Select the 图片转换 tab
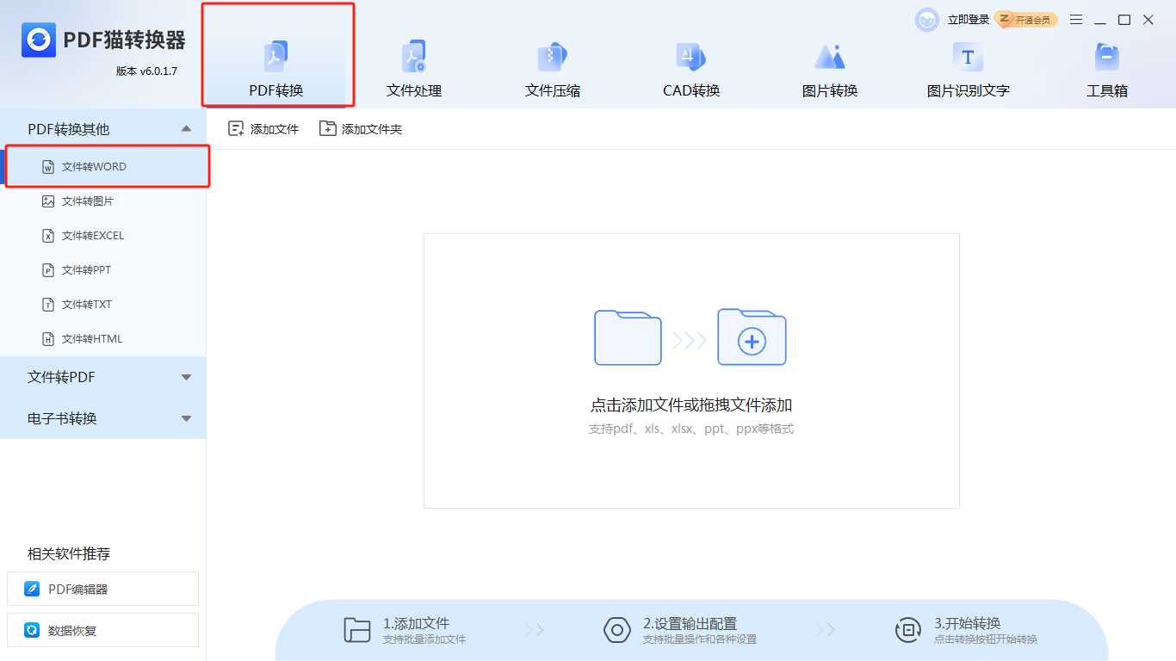Screen dimensions: 1176x661 (830, 69)
